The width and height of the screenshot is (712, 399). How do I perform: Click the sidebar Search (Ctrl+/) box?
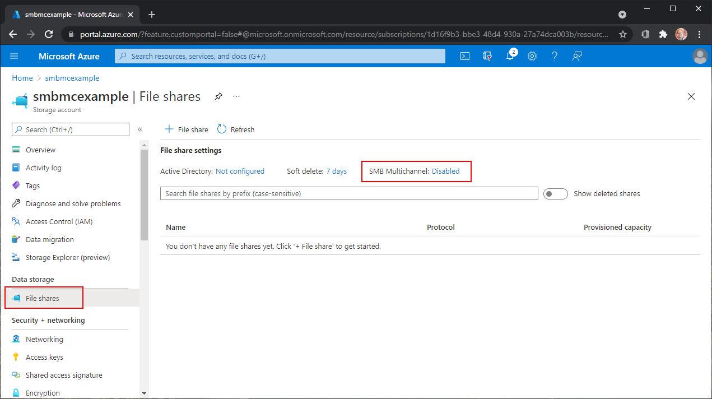point(71,129)
